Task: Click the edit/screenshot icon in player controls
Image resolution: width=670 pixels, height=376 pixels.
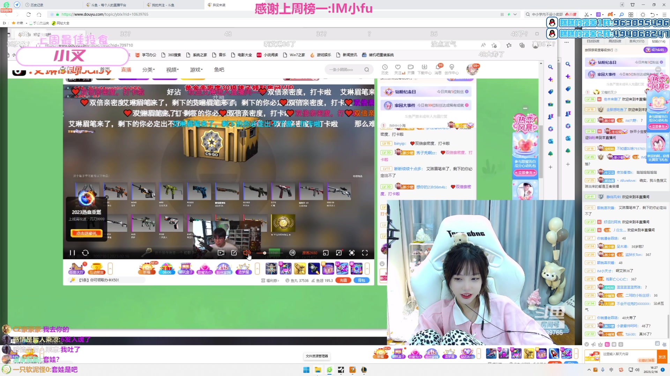Action: point(234,253)
